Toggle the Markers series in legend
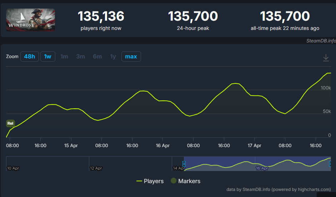The width and height of the screenshot is (336, 197). pyautogui.click(x=186, y=181)
